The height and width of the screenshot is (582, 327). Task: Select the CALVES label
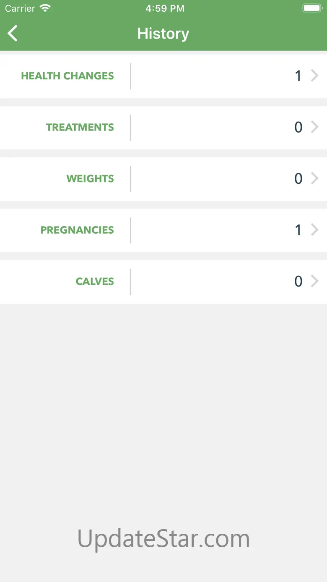pos(95,281)
